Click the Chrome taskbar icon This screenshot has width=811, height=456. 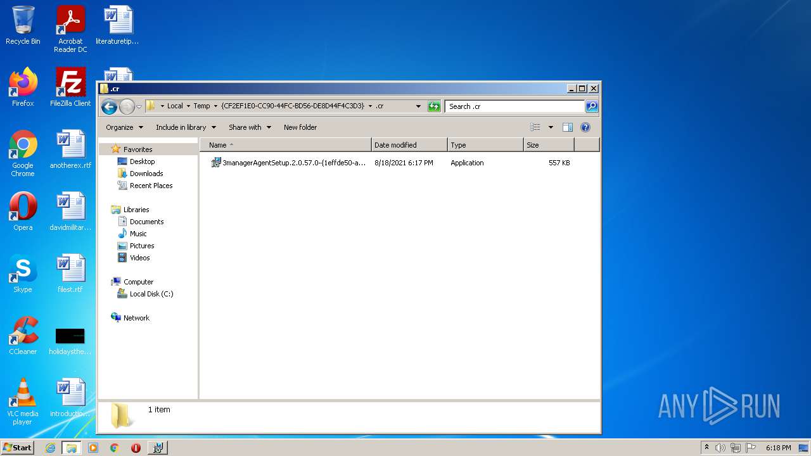click(114, 448)
